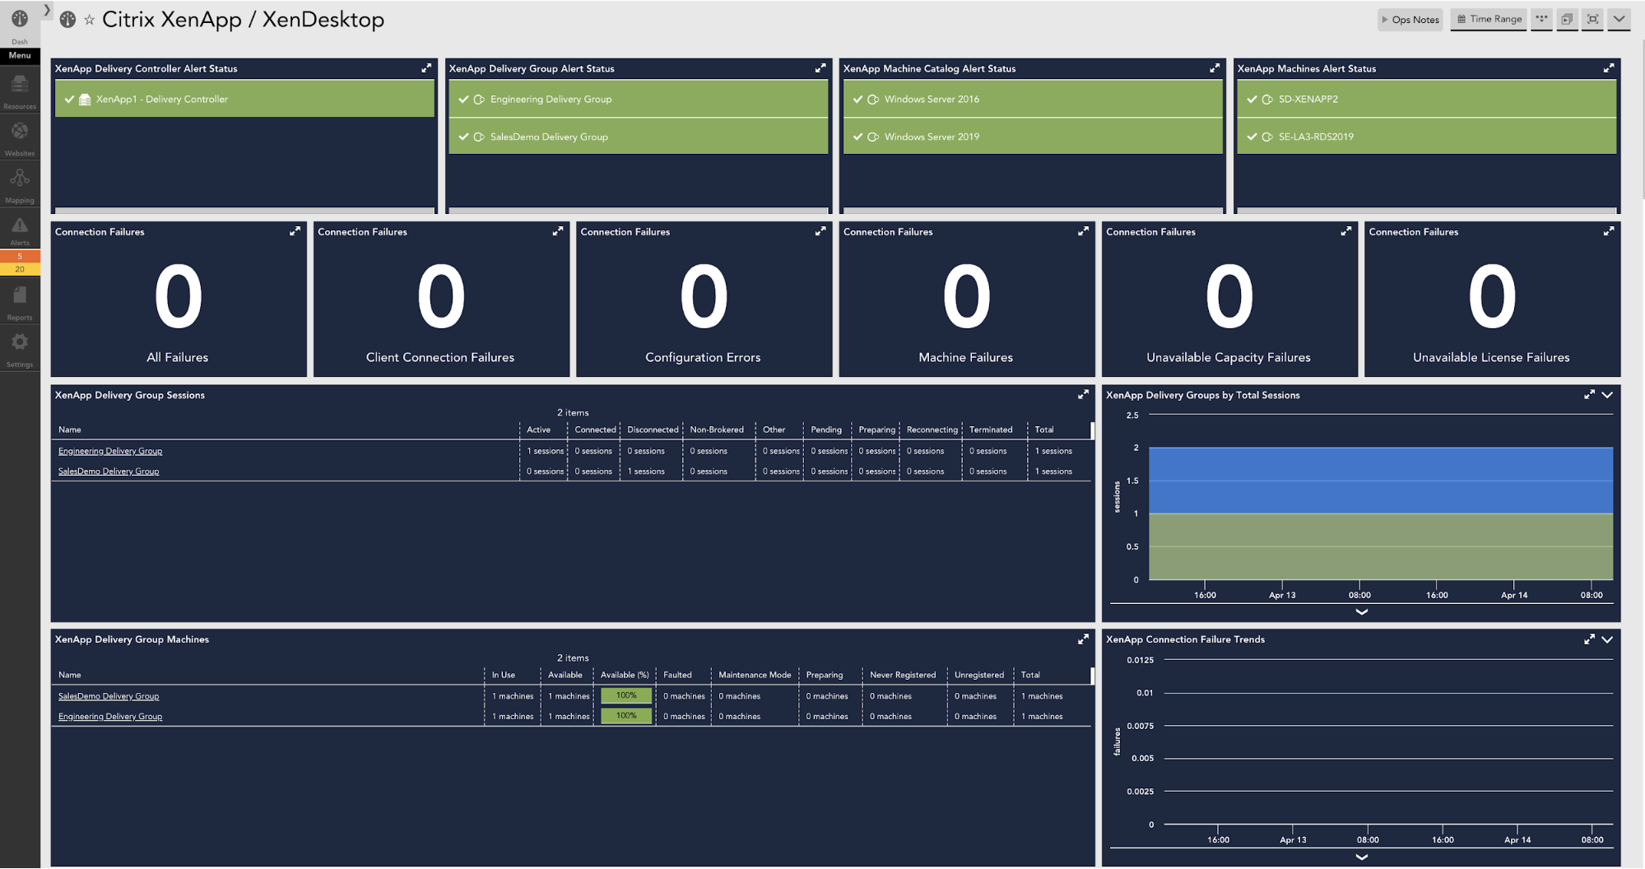Sort Sessions table by Reconnecting column
1645x869 pixels.
(x=932, y=430)
